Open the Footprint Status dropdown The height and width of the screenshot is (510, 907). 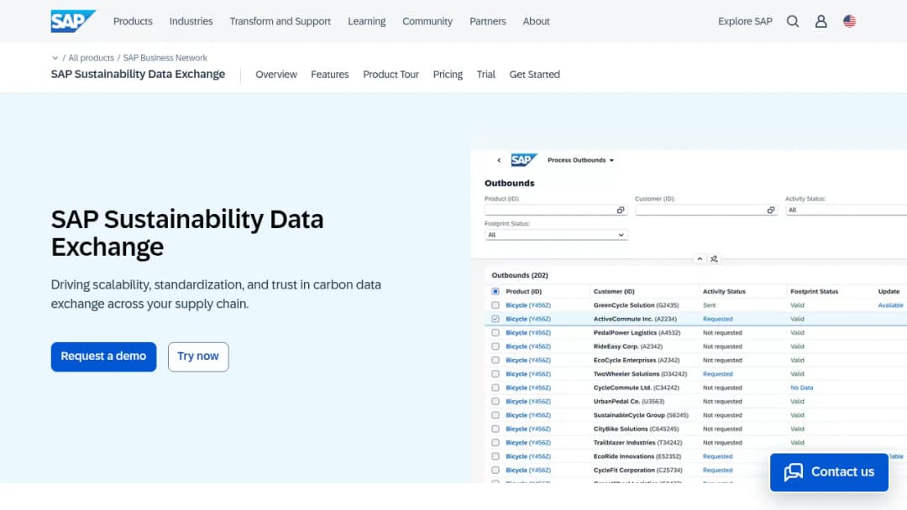tap(556, 235)
